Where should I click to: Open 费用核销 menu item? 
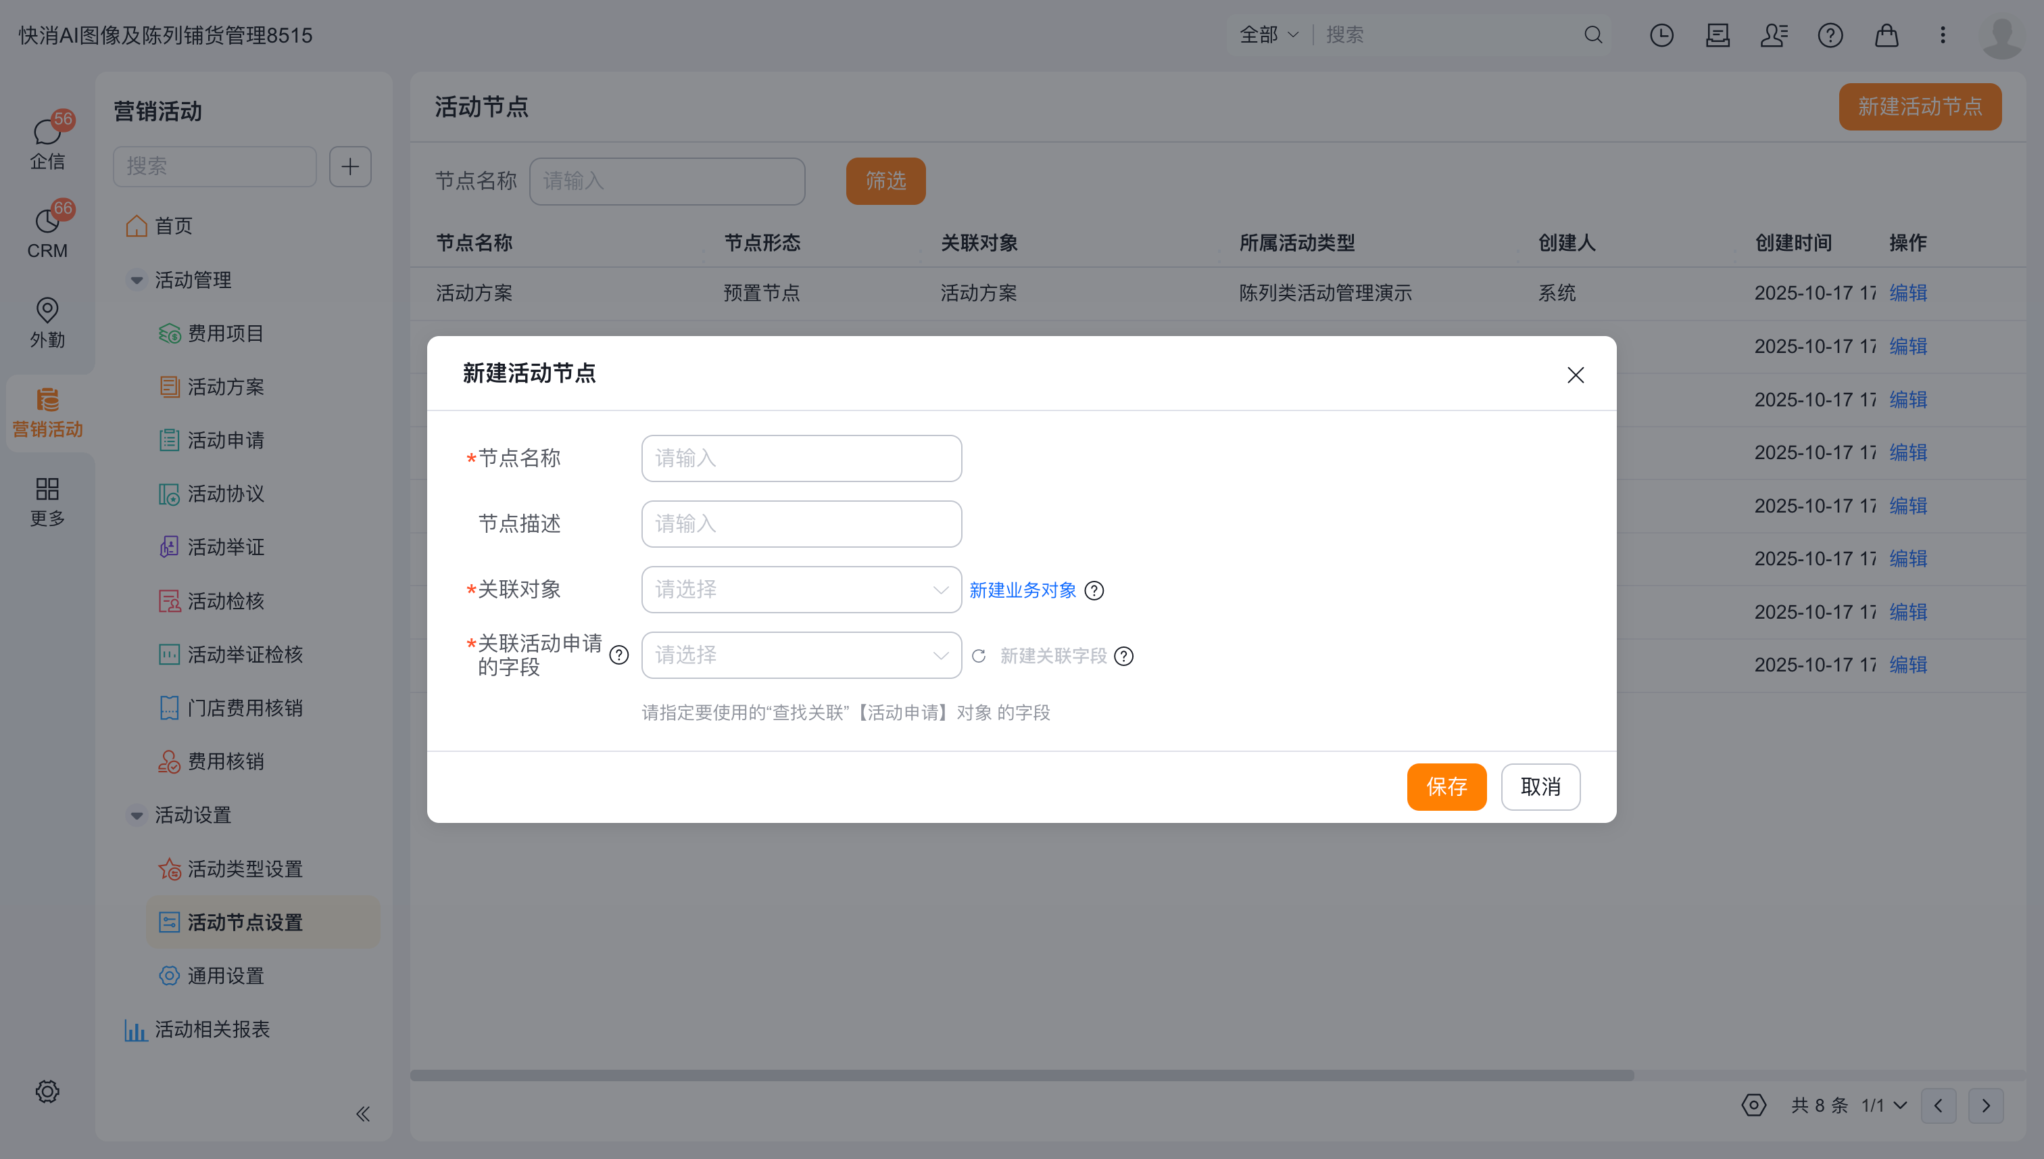click(x=211, y=761)
